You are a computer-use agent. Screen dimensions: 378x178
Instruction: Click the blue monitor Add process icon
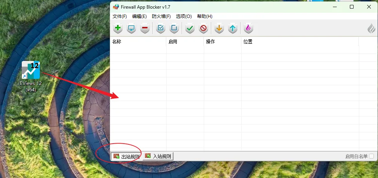(x=131, y=28)
